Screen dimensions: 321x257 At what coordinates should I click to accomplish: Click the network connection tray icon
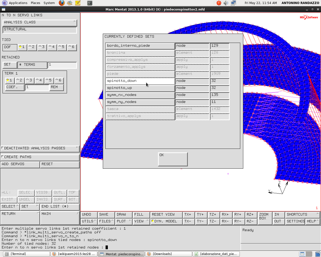(x=233, y=3)
